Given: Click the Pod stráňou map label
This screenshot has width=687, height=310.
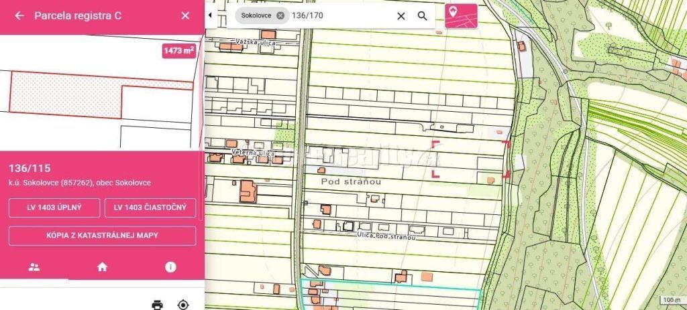Looking at the screenshot, I should pyautogui.click(x=351, y=181).
